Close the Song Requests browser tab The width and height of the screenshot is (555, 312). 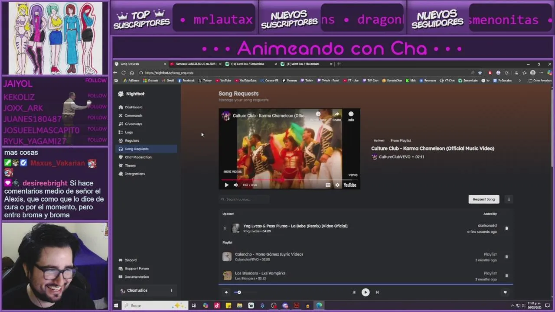[x=165, y=64]
